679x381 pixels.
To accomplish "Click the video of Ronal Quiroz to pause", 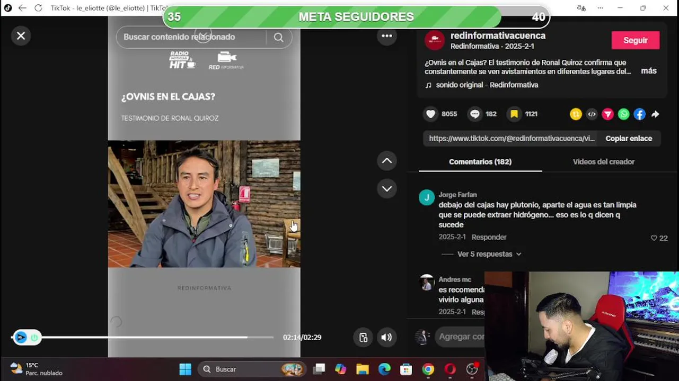I will pyautogui.click(x=204, y=204).
